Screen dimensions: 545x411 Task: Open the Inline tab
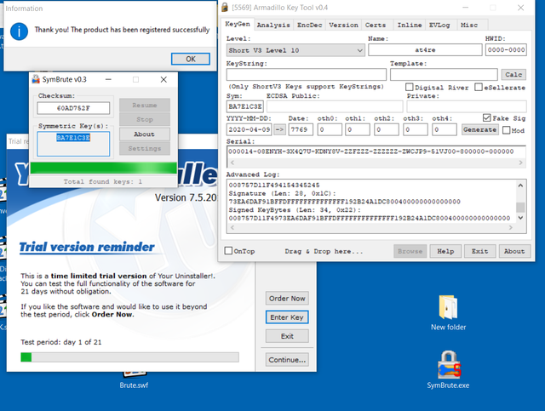tap(410, 25)
